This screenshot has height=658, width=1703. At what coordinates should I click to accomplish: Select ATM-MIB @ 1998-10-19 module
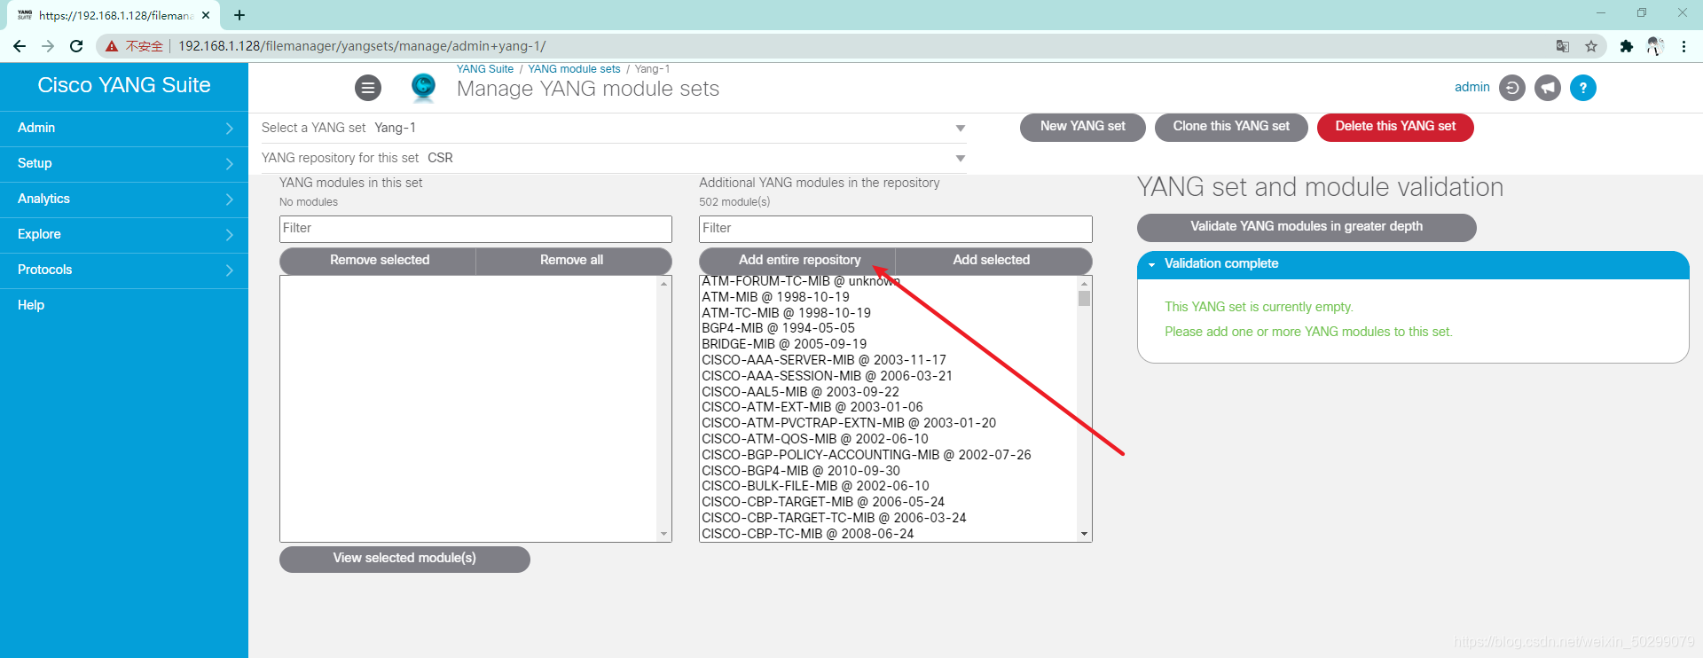coord(888,297)
